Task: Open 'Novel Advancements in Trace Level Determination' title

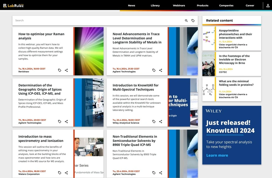Action: [137, 38]
